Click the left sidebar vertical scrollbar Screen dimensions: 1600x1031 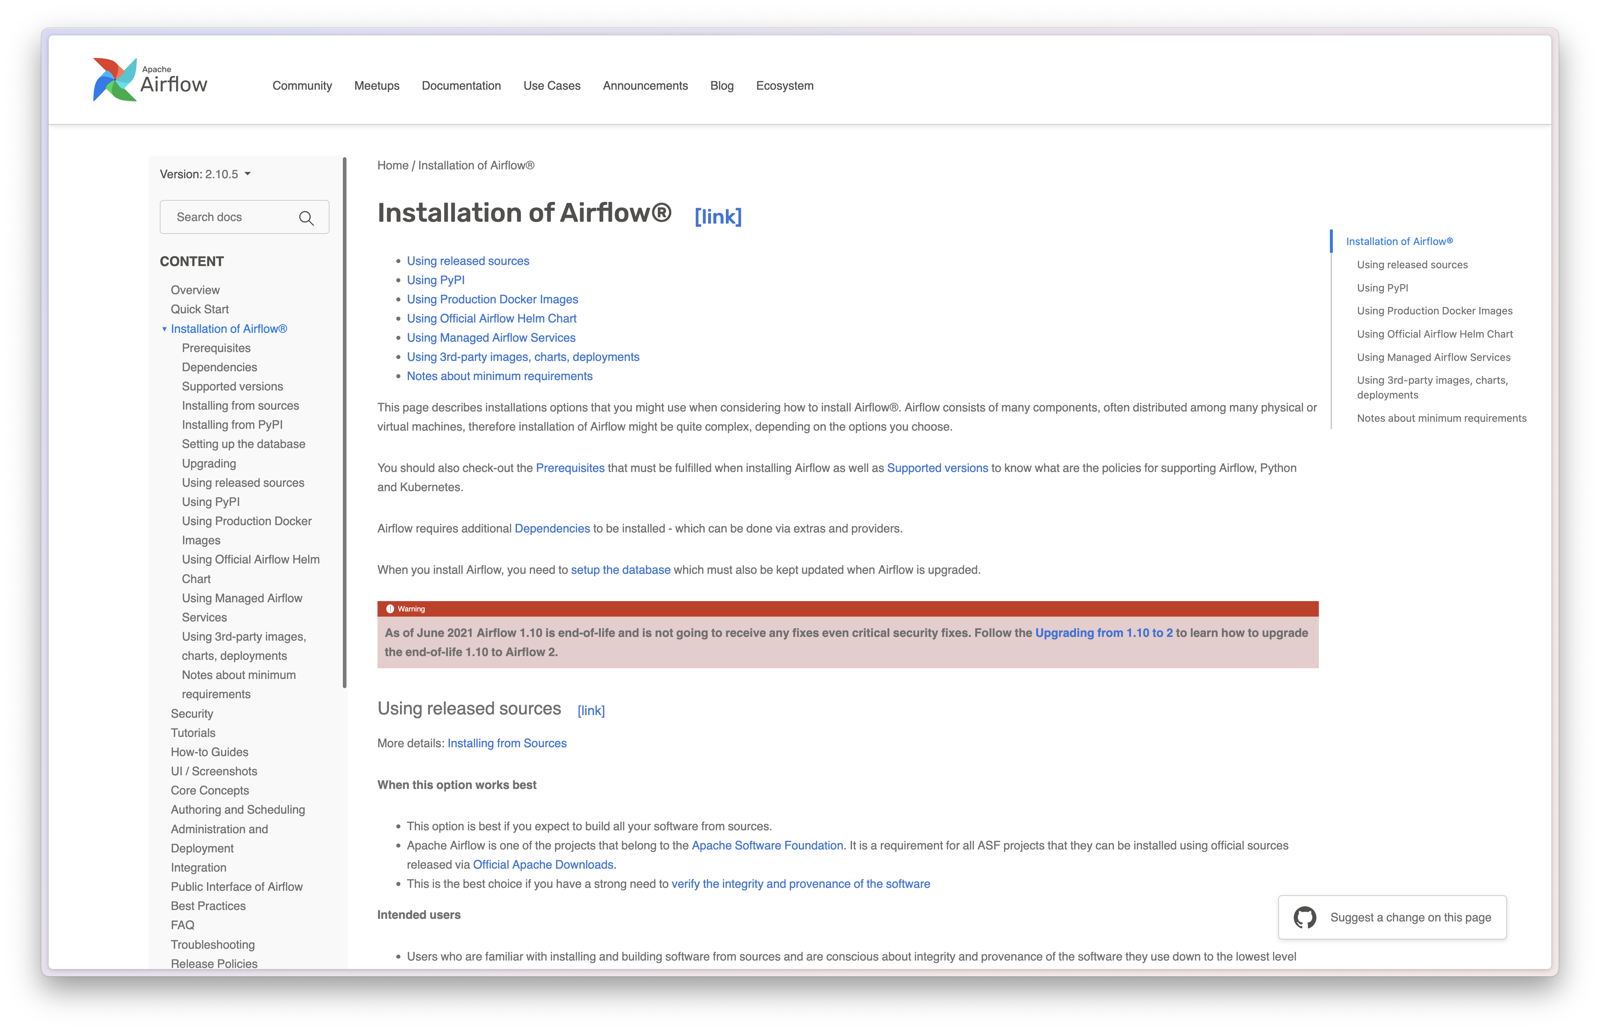pos(345,423)
